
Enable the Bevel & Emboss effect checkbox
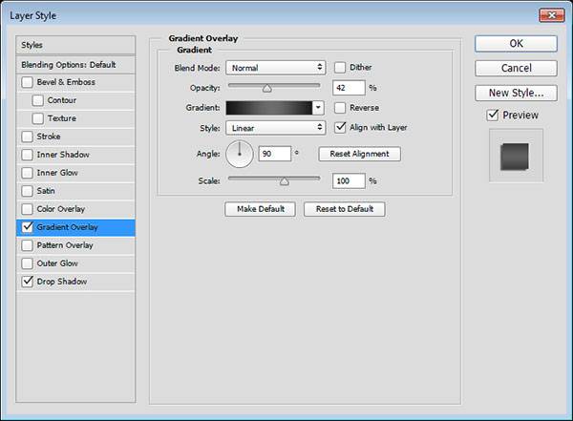click(x=27, y=82)
